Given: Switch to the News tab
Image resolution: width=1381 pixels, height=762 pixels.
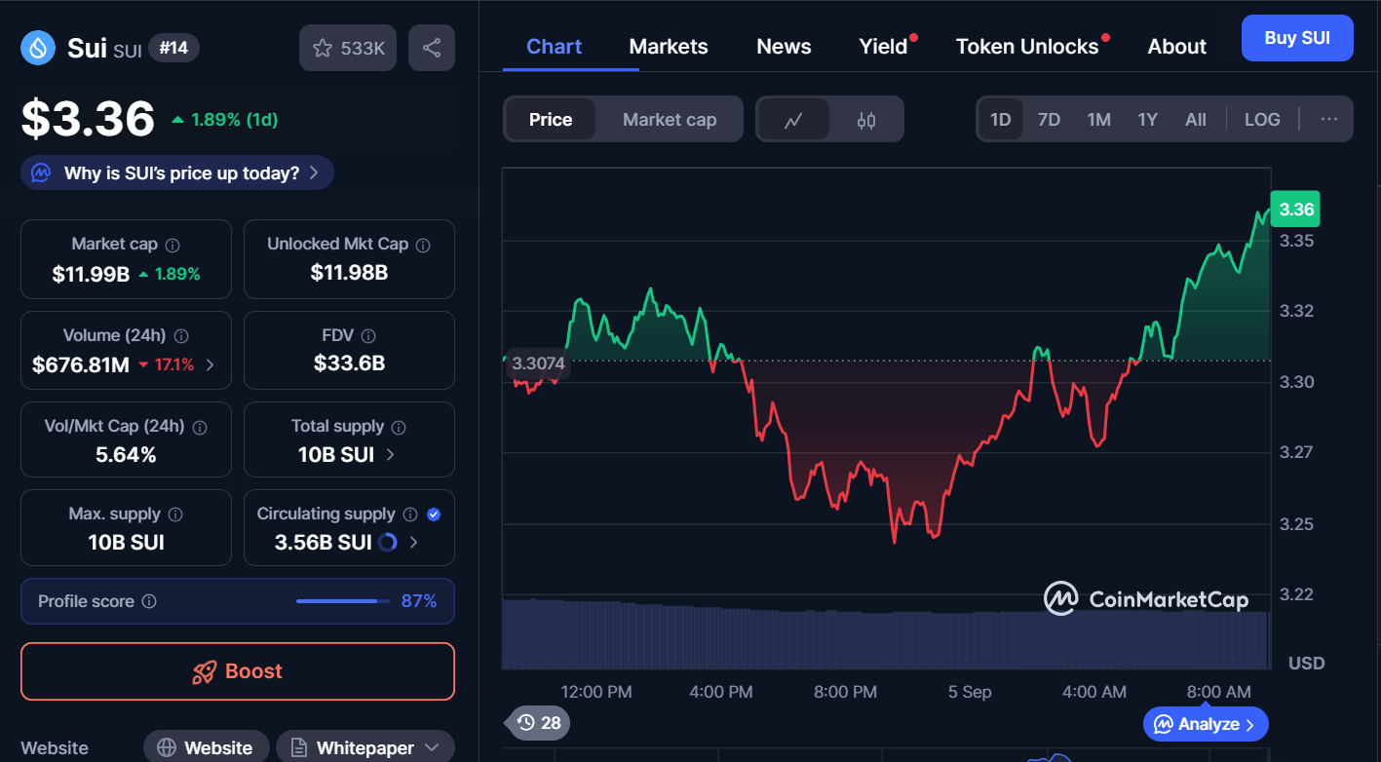Looking at the screenshot, I should 784,47.
